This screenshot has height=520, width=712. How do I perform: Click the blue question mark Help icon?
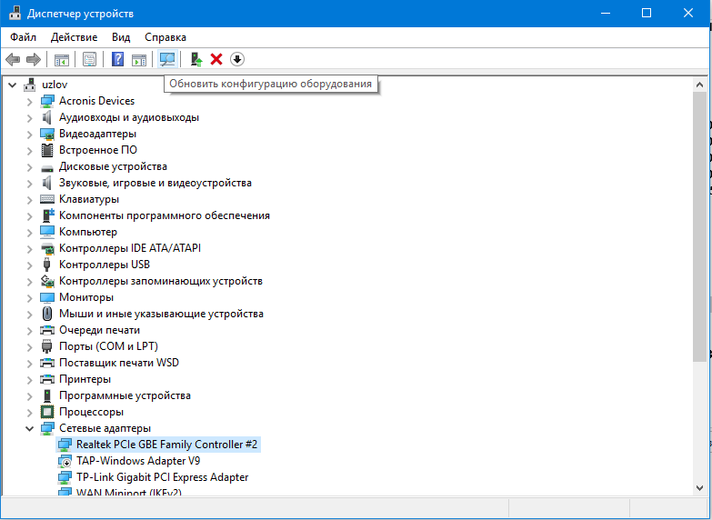[117, 59]
